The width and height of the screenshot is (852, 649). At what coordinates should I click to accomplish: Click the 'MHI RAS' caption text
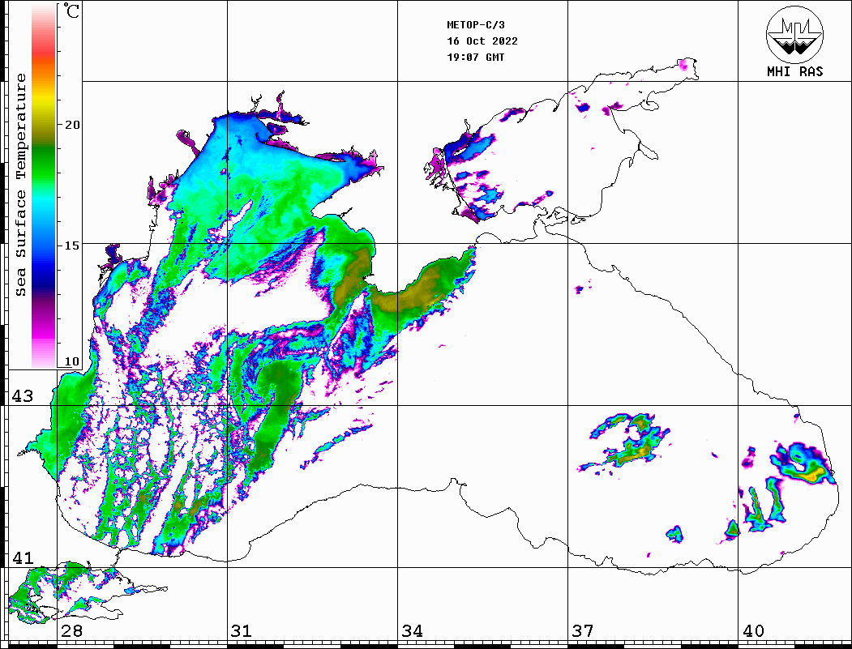(795, 71)
